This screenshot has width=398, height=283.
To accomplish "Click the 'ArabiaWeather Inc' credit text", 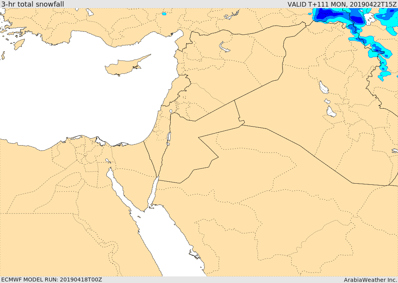I will 370,280.
